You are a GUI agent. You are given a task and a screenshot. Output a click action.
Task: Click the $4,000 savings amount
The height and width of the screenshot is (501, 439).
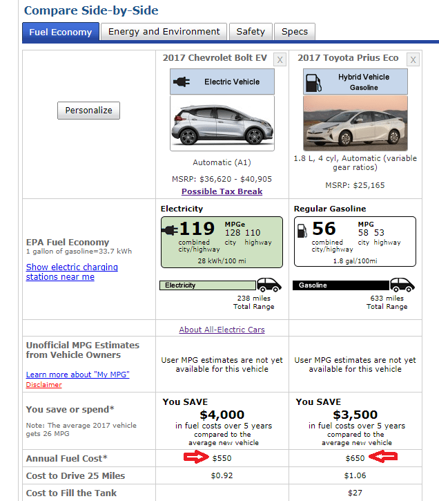[x=222, y=415]
